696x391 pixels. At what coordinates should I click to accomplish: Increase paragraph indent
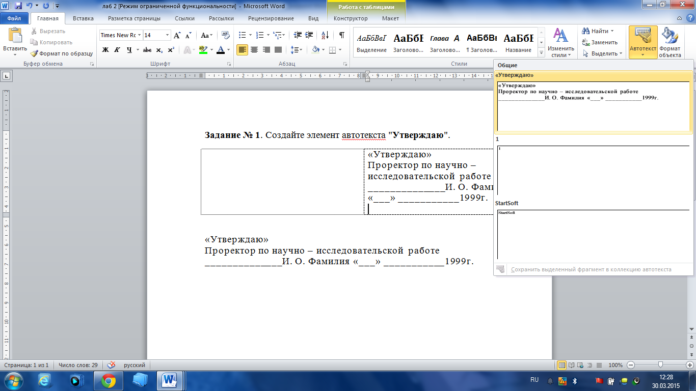click(x=309, y=35)
